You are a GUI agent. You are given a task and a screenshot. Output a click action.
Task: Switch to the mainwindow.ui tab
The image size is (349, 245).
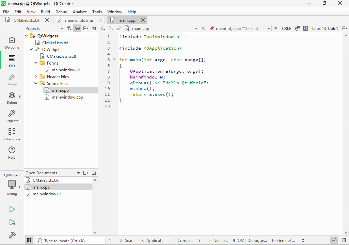79,20
